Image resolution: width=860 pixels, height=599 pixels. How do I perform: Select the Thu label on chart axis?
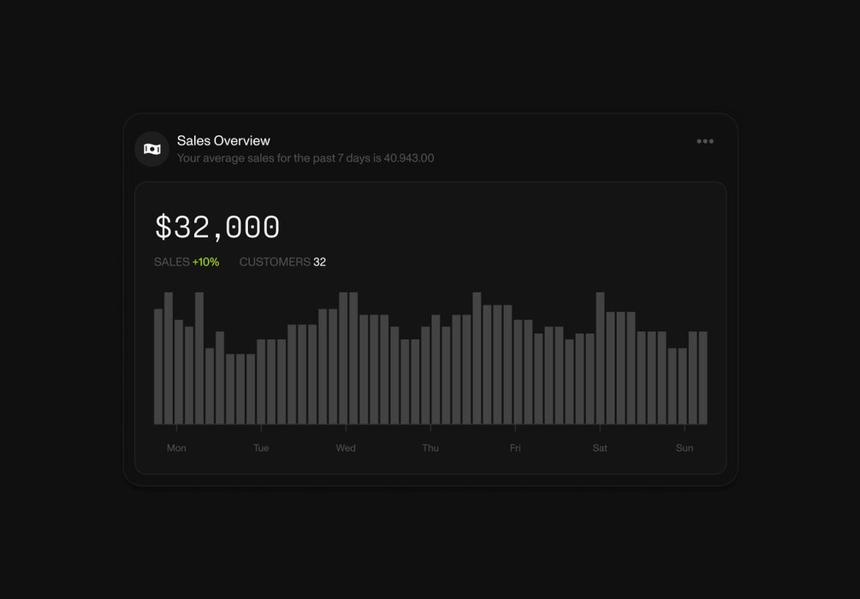(430, 448)
